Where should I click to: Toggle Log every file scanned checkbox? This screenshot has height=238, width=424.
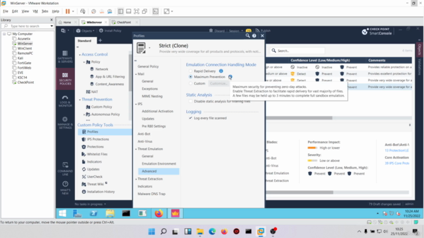tap(191, 118)
